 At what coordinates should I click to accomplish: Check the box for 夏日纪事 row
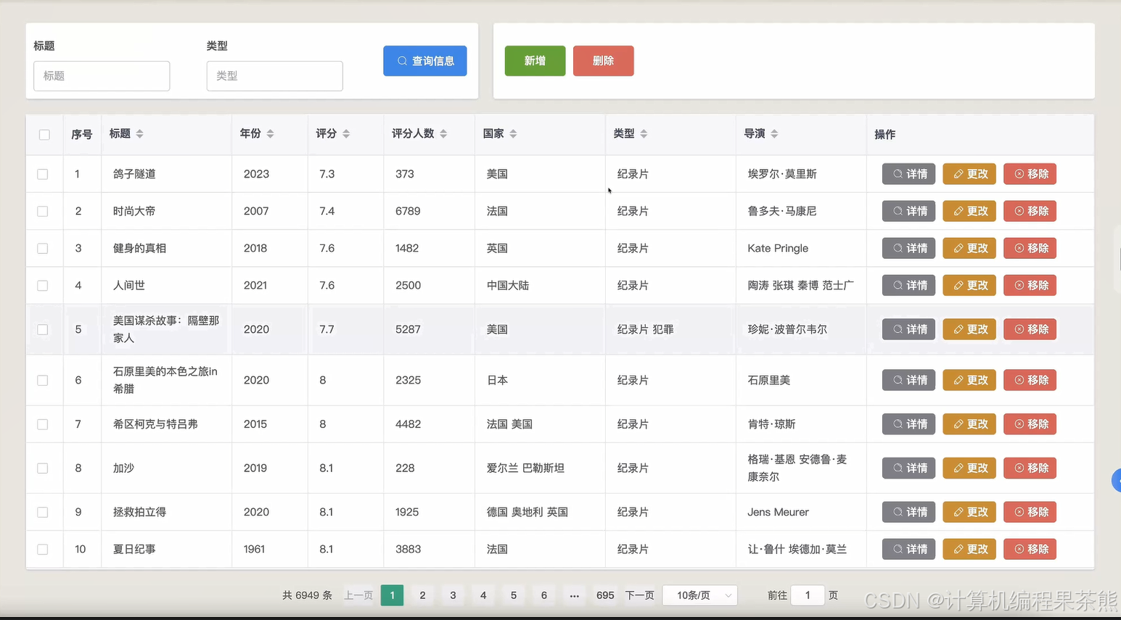[43, 549]
